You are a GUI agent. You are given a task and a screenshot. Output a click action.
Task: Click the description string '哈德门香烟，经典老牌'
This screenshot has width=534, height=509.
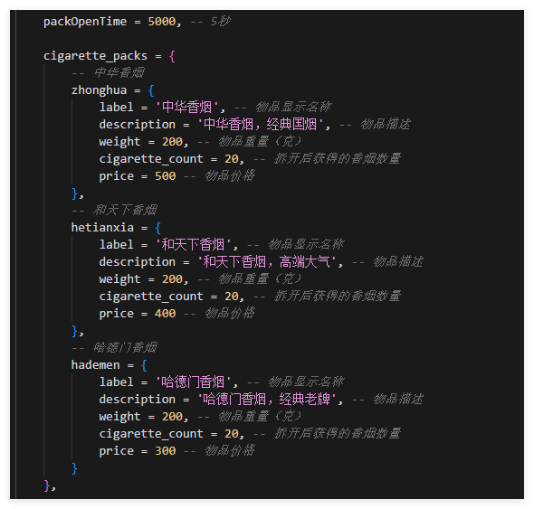267,400
